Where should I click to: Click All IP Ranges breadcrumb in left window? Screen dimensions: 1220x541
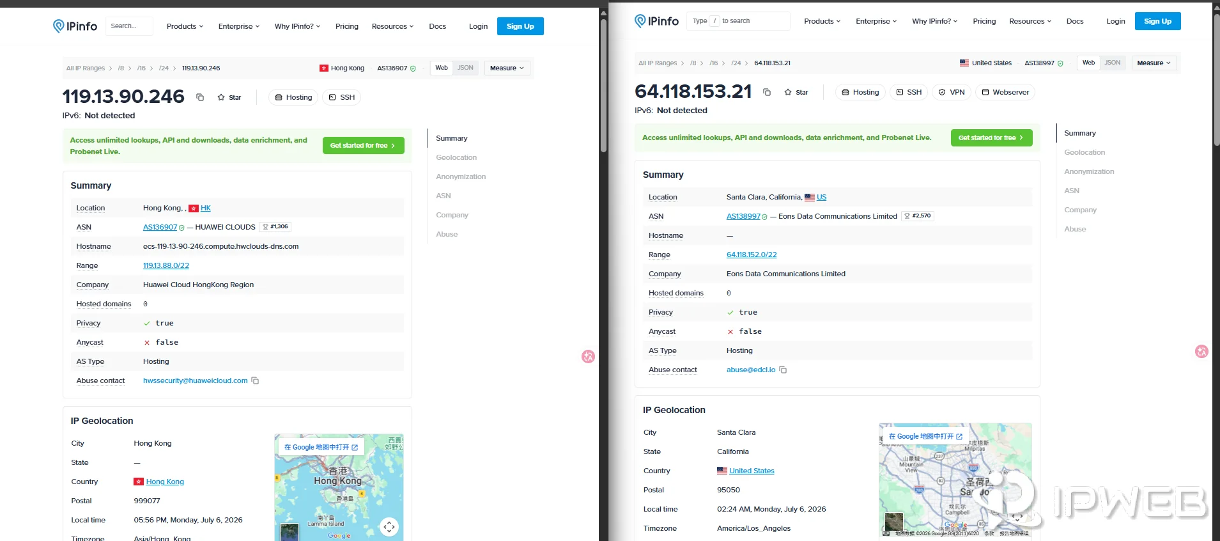pos(86,68)
